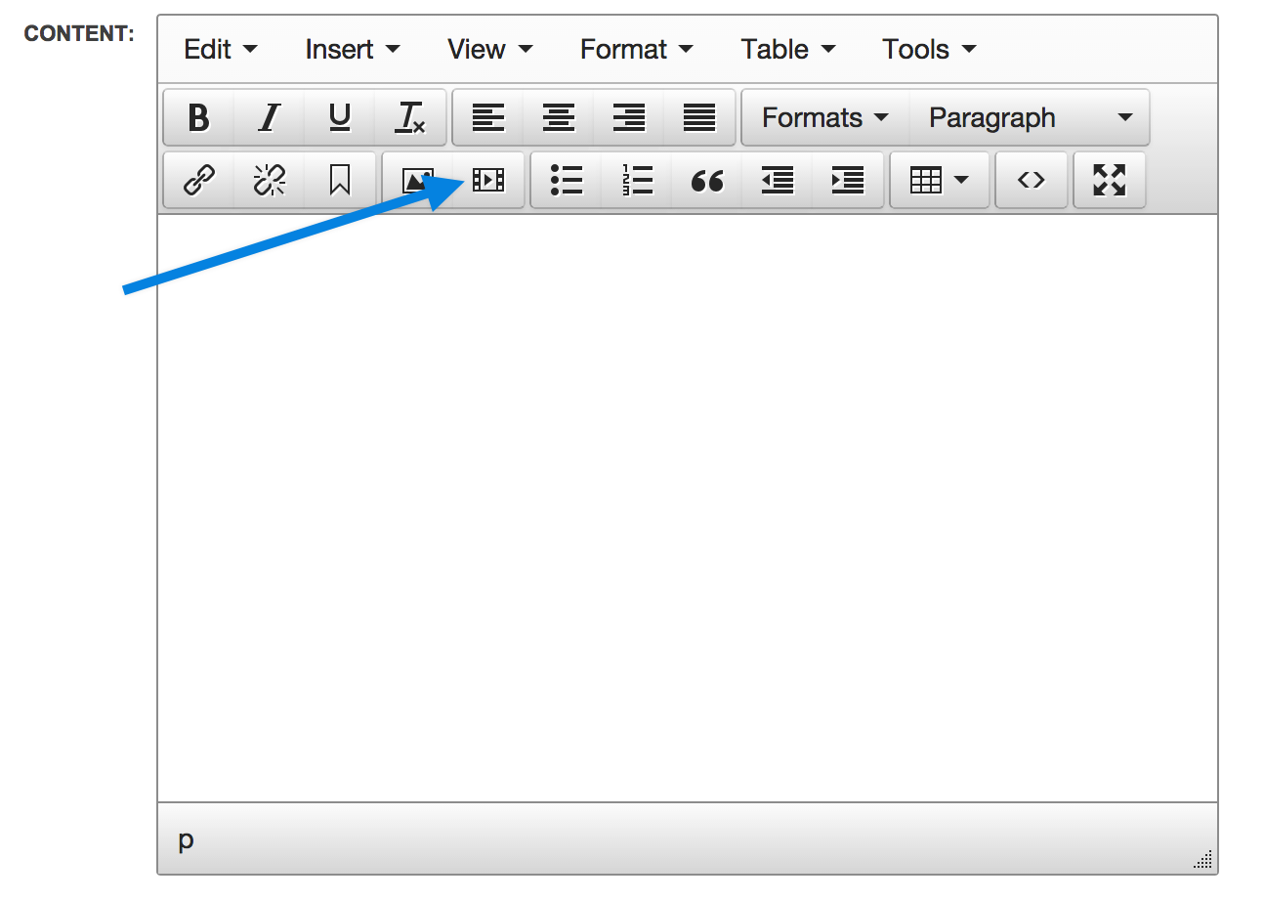Open the Paragraph style dropdown
The height and width of the screenshot is (901, 1264).
point(1030,118)
